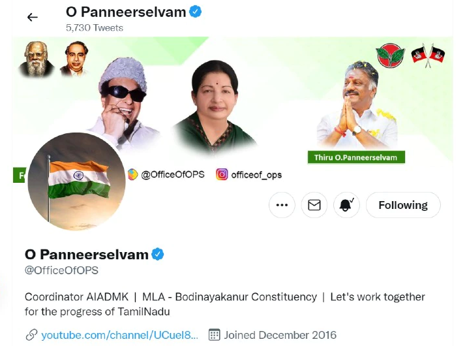467x348 pixels.
Task: Open the youtube.com channel link
Action: [x=119, y=335]
